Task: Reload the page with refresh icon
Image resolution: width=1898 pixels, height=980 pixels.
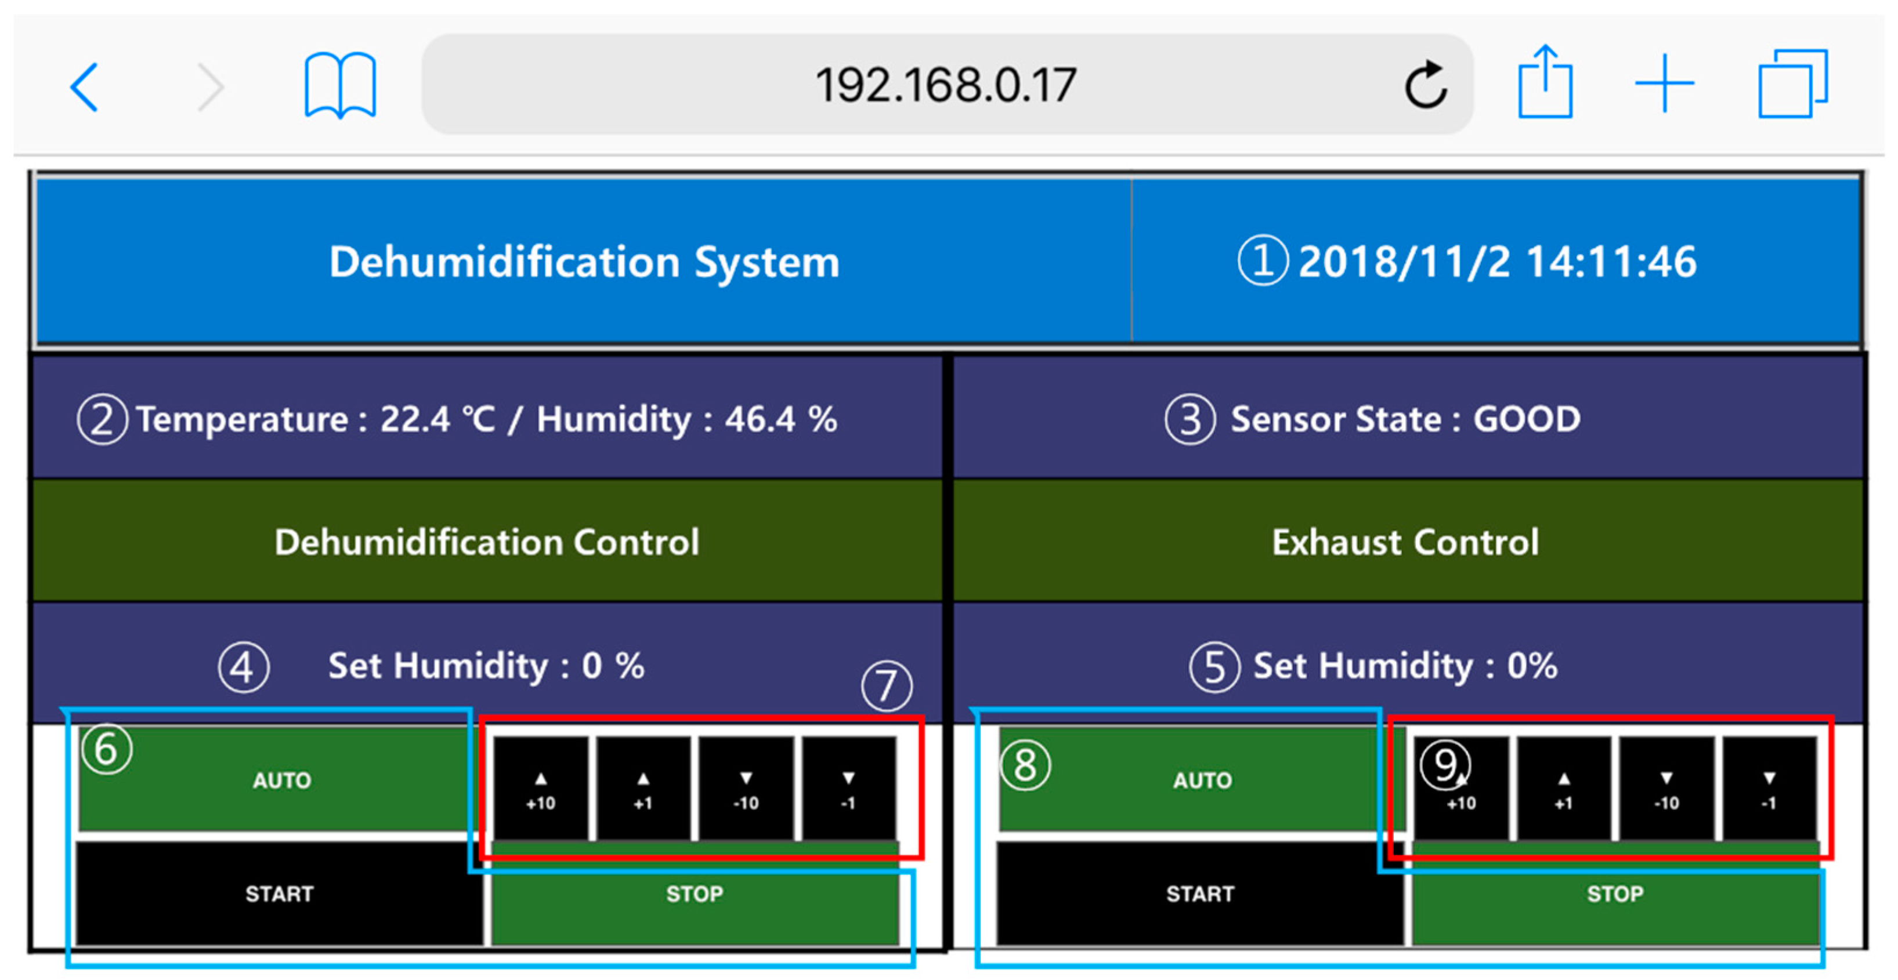Action: 1425,85
